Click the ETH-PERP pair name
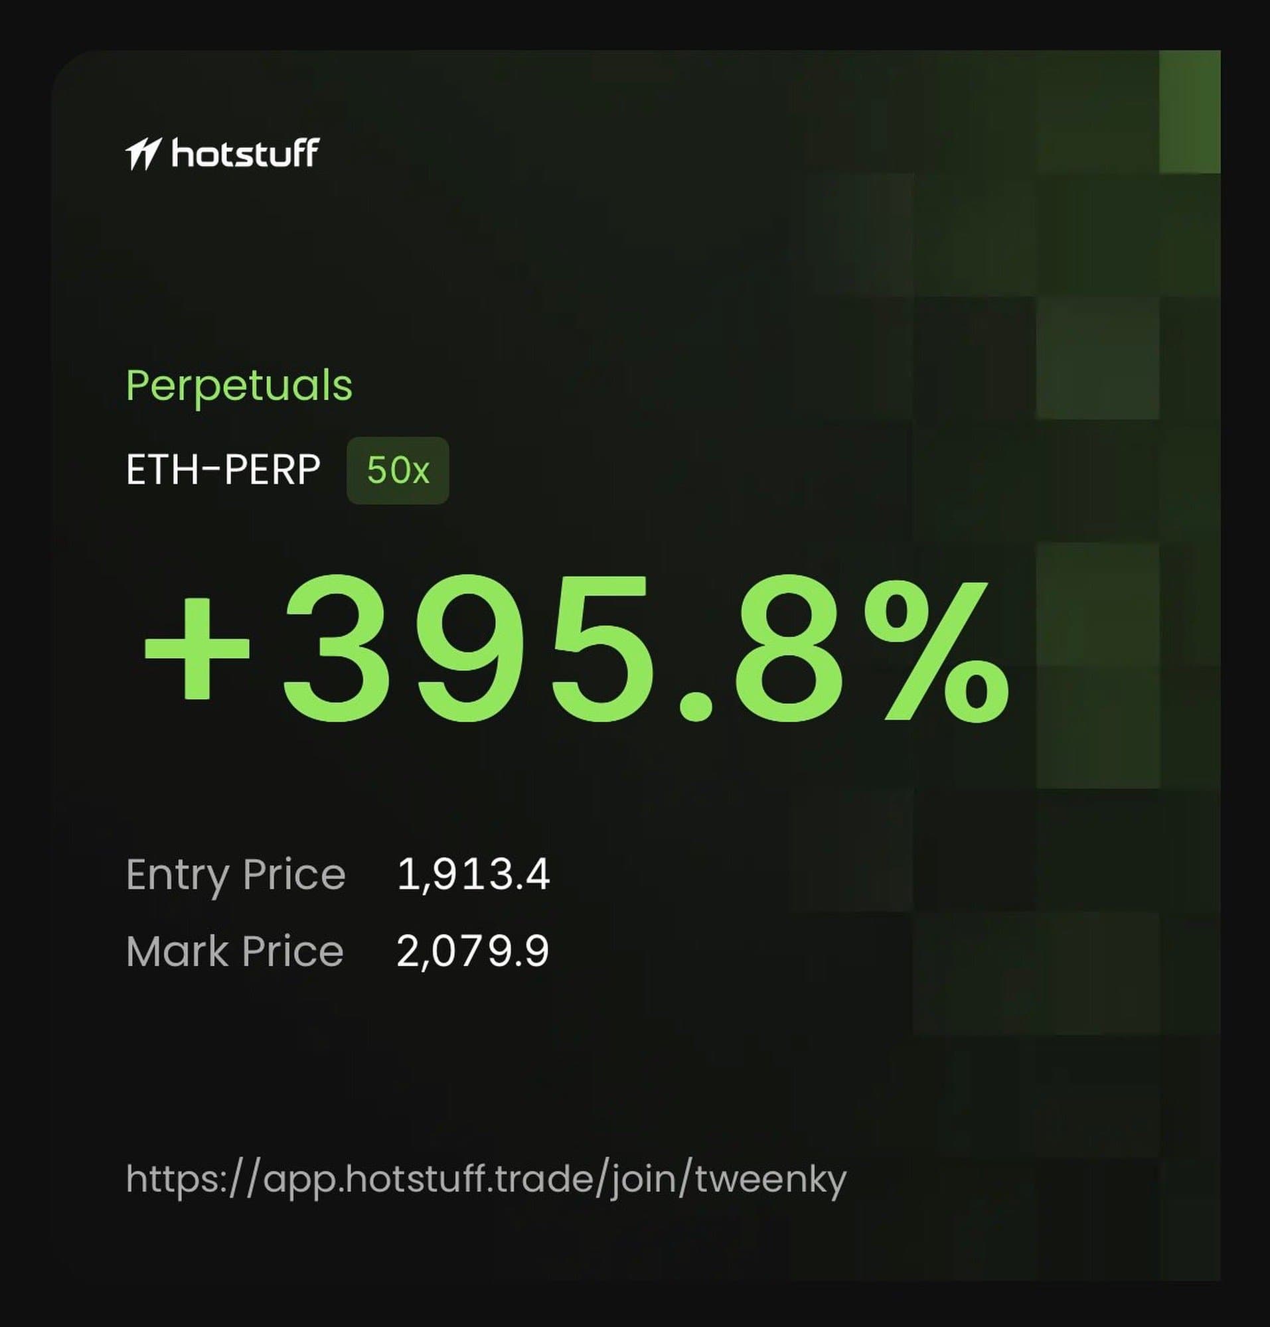Image resolution: width=1270 pixels, height=1327 pixels. 222,470
